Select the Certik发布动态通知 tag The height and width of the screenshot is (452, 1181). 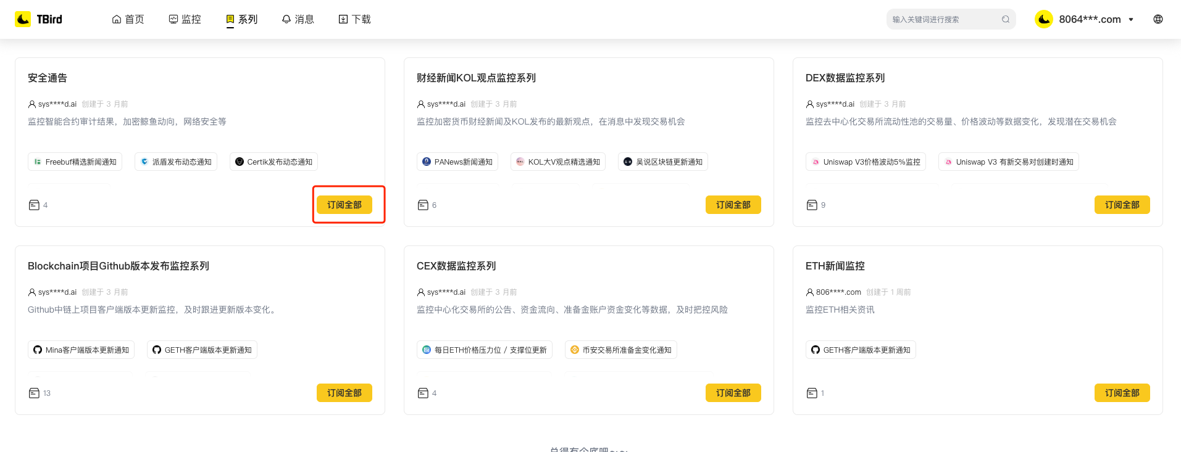[x=273, y=162]
